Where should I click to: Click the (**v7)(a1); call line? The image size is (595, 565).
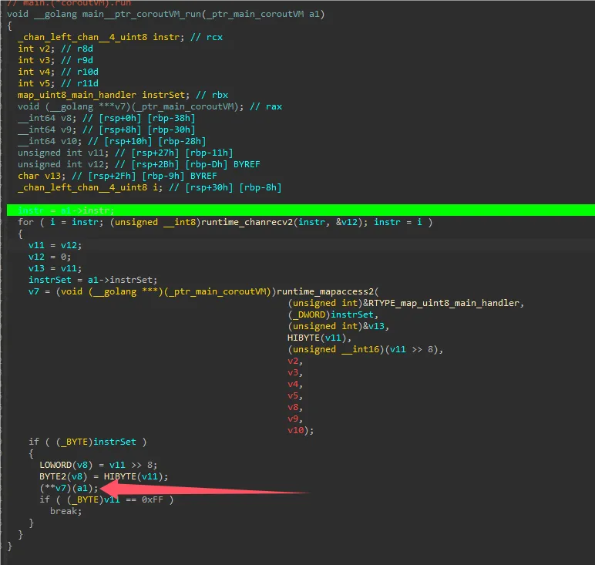point(69,488)
